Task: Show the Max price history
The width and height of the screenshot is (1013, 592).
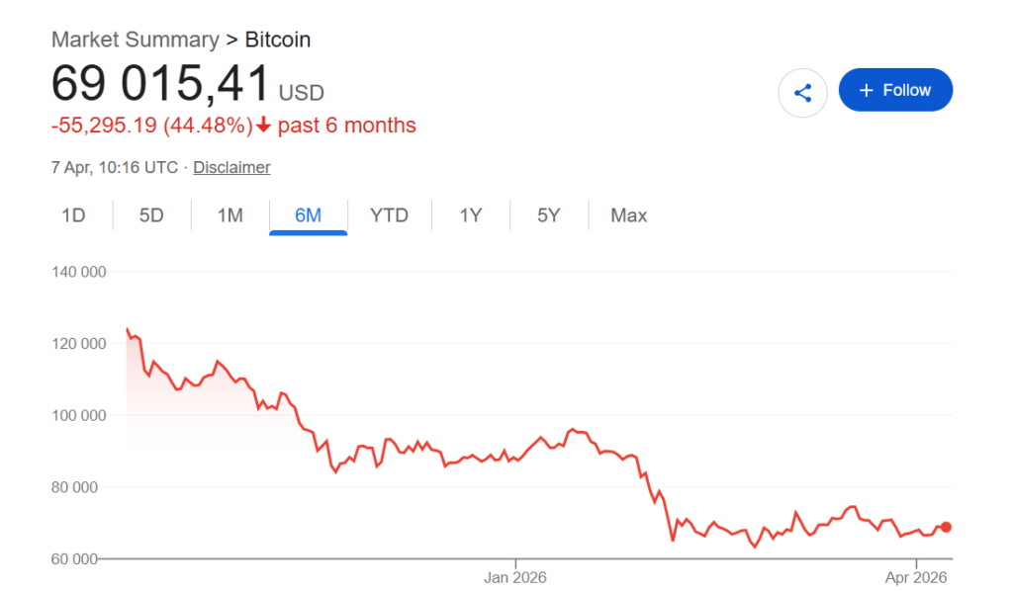Action: pos(628,215)
